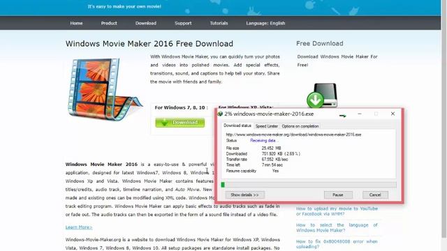The width and height of the screenshot is (447, 251).
Task: Click the Show details >> button
Action: [x=245, y=195]
